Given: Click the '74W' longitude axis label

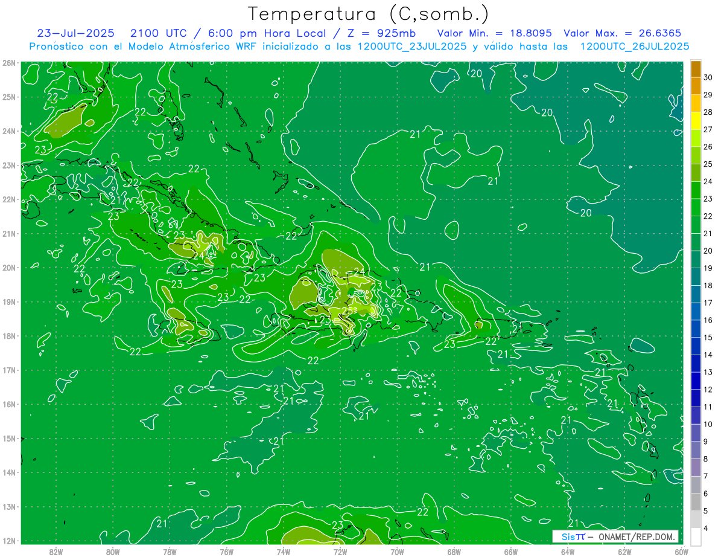Looking at the screenshot, I should pos(284,552).
